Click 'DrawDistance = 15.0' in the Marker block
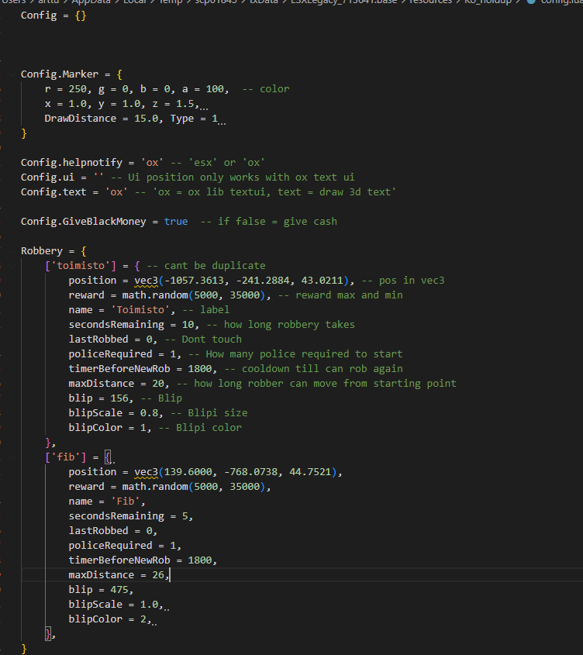The image size is (583, 655). (x=102, y=119)
